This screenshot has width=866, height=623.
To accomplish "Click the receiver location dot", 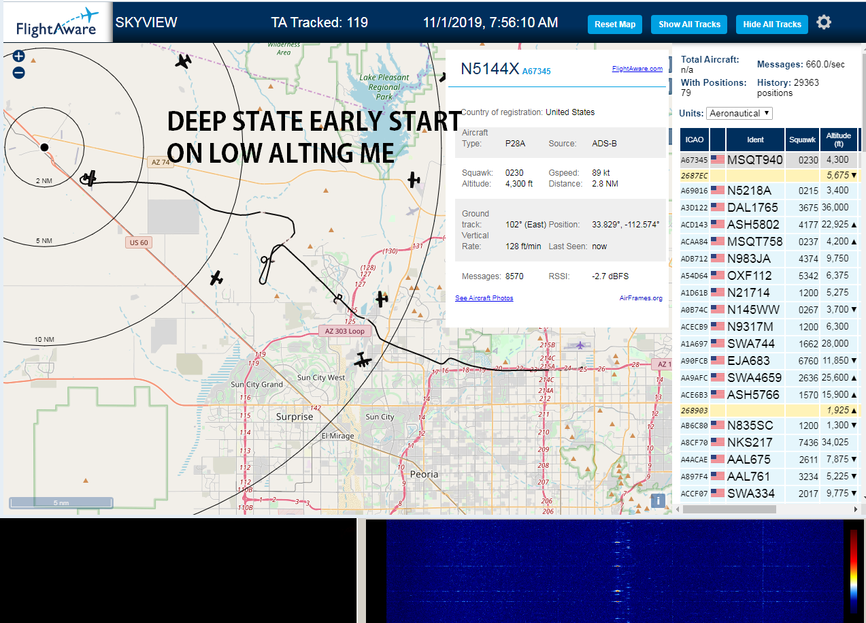I will coord(44,147).
